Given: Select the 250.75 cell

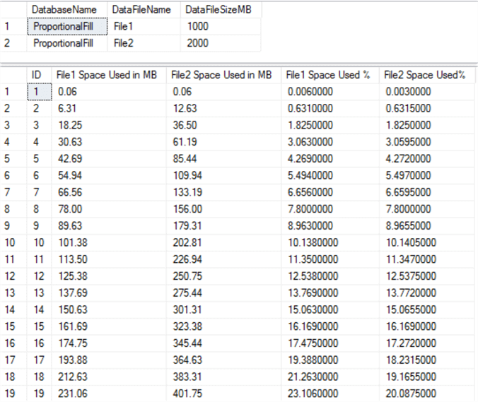Looking at the screenshot, I should (223, 276).
